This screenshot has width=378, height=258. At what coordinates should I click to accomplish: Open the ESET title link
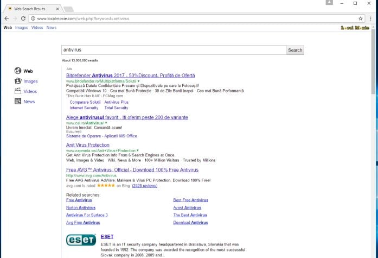tap(107, 237)
